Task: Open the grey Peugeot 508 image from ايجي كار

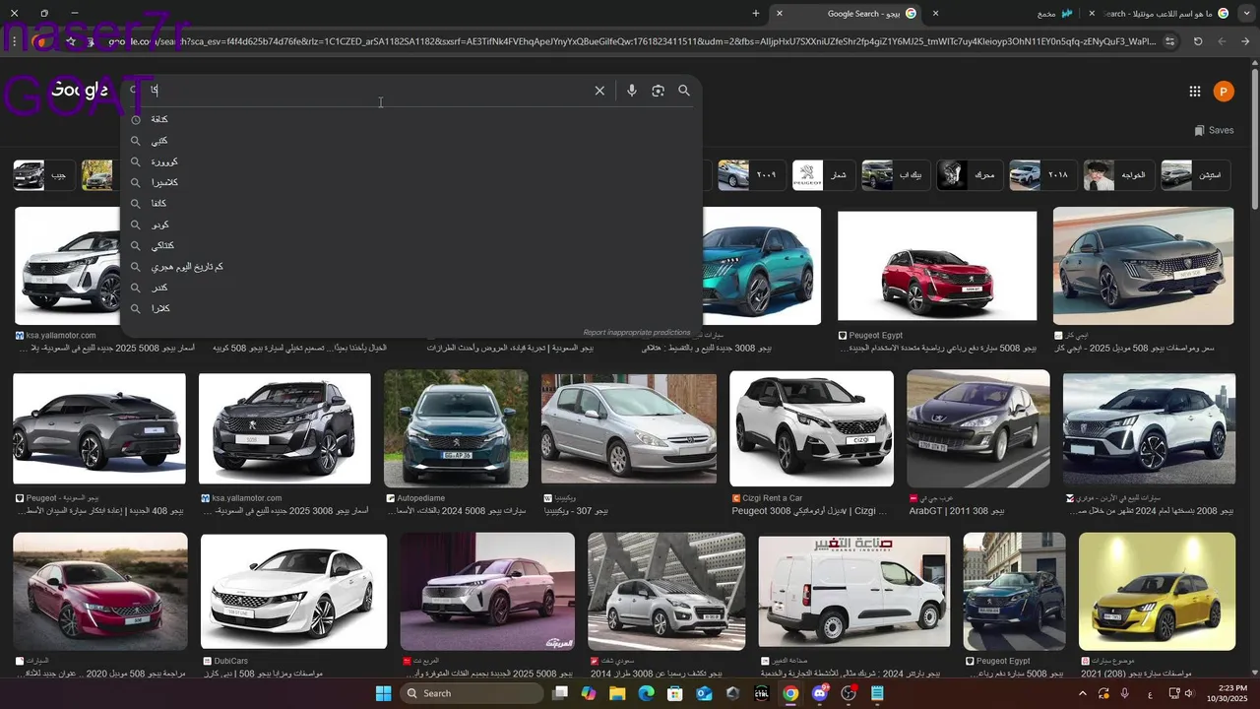Action: point(1143,266)
